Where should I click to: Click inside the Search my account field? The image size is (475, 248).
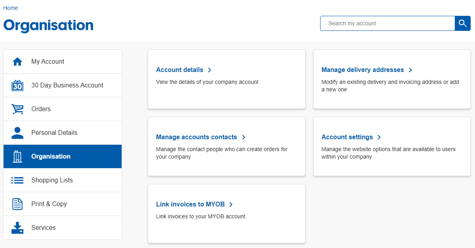387,23
